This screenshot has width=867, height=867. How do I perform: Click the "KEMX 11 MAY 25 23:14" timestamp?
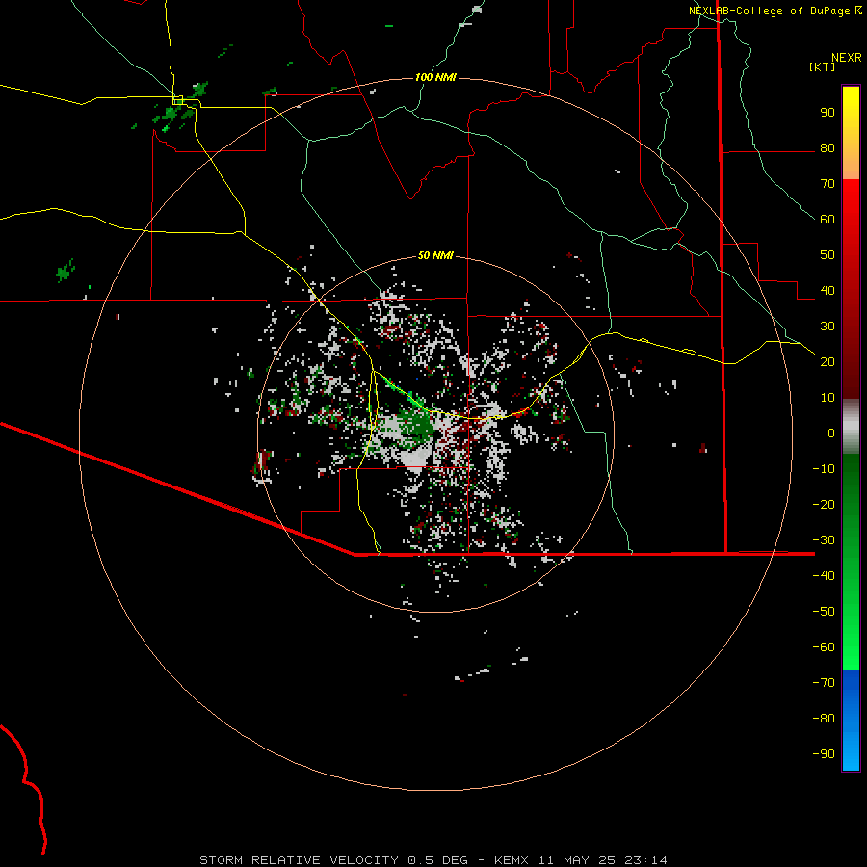coord(581,860)
